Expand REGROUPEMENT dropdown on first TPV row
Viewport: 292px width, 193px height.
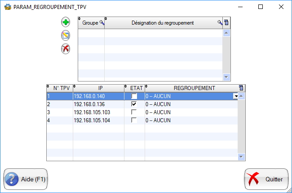click(x=235, y=96)
